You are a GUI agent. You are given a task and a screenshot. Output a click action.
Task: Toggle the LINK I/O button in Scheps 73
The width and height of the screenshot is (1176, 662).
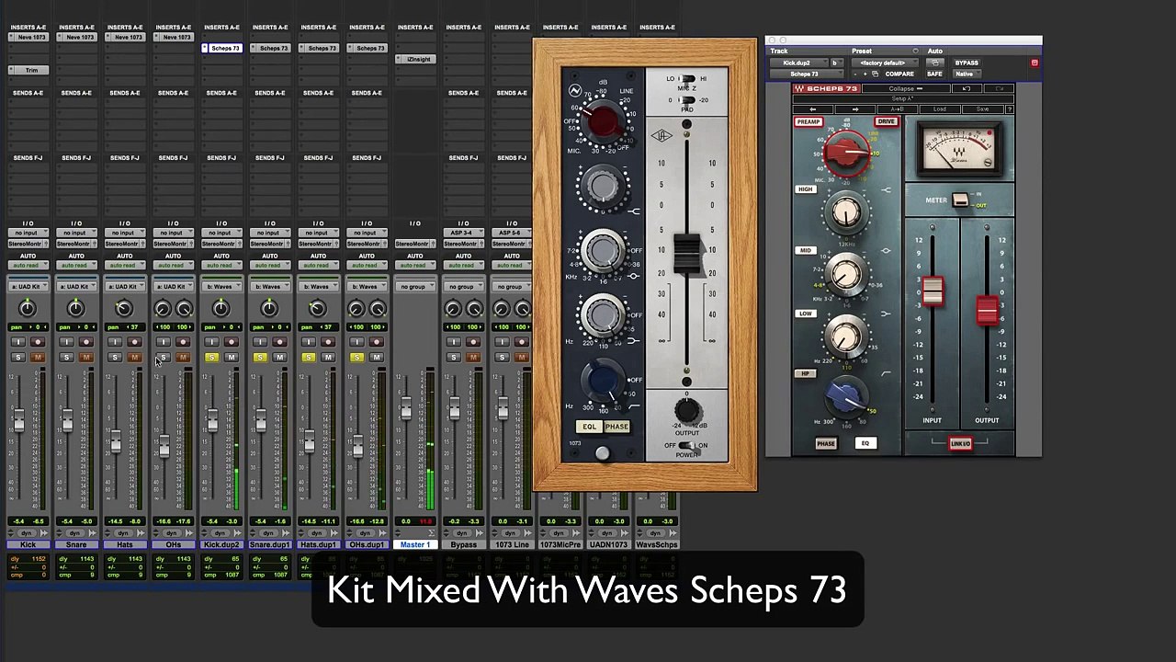[960, 444]
